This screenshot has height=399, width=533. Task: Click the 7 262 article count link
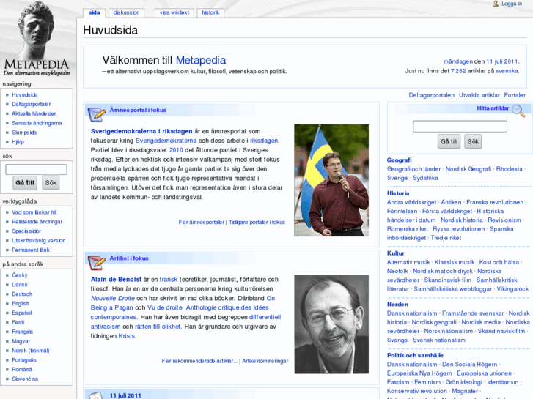coord(458,71)
